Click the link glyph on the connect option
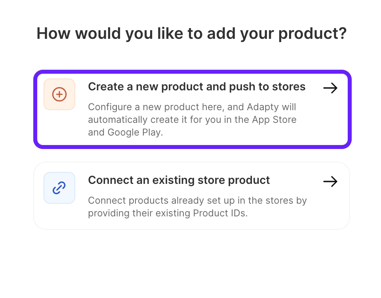The image size is (381, 298). 59,187
